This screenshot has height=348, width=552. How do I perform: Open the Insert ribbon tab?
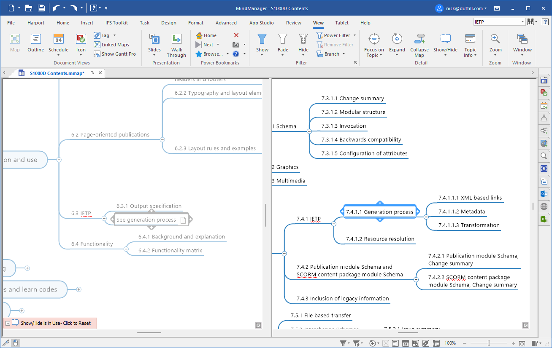coord(87,23)
